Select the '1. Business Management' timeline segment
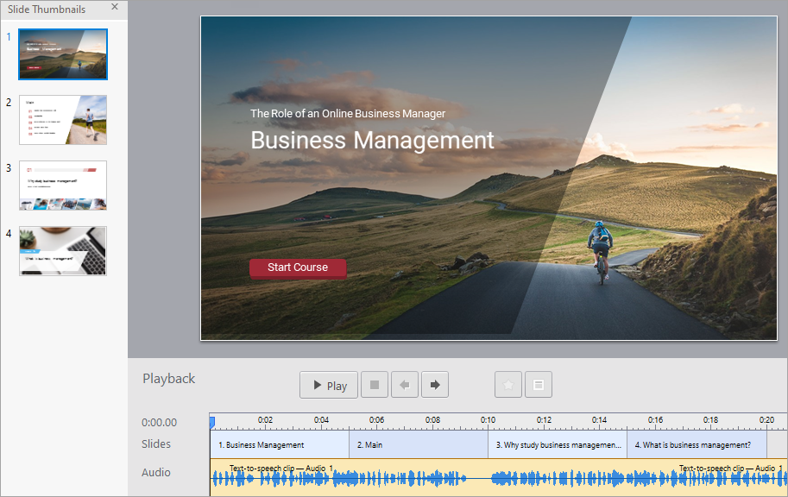The height and width of the screenshot is (497, 788). (x=279, y=445)
